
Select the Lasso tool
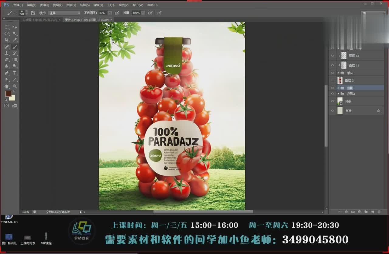click(7, 34)
